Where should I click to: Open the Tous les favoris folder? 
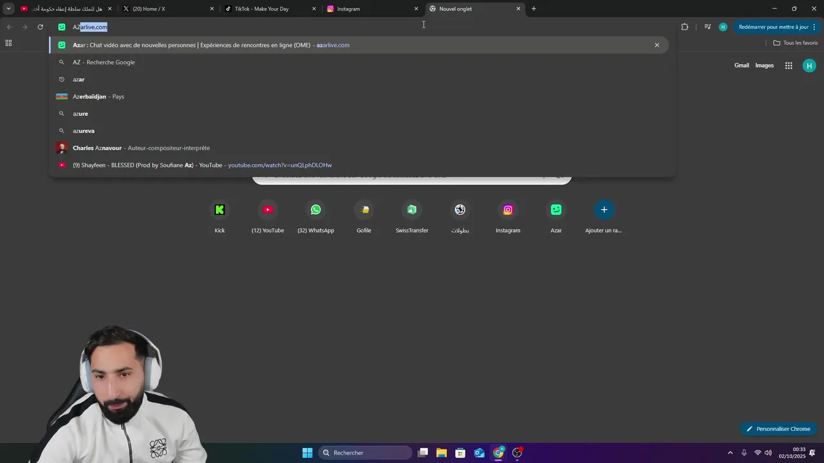[x=796, y=43]
